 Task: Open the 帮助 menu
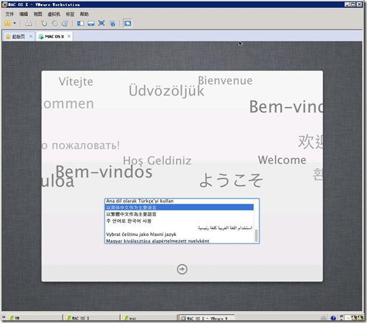pyautogui.click(x=84, y=14)
